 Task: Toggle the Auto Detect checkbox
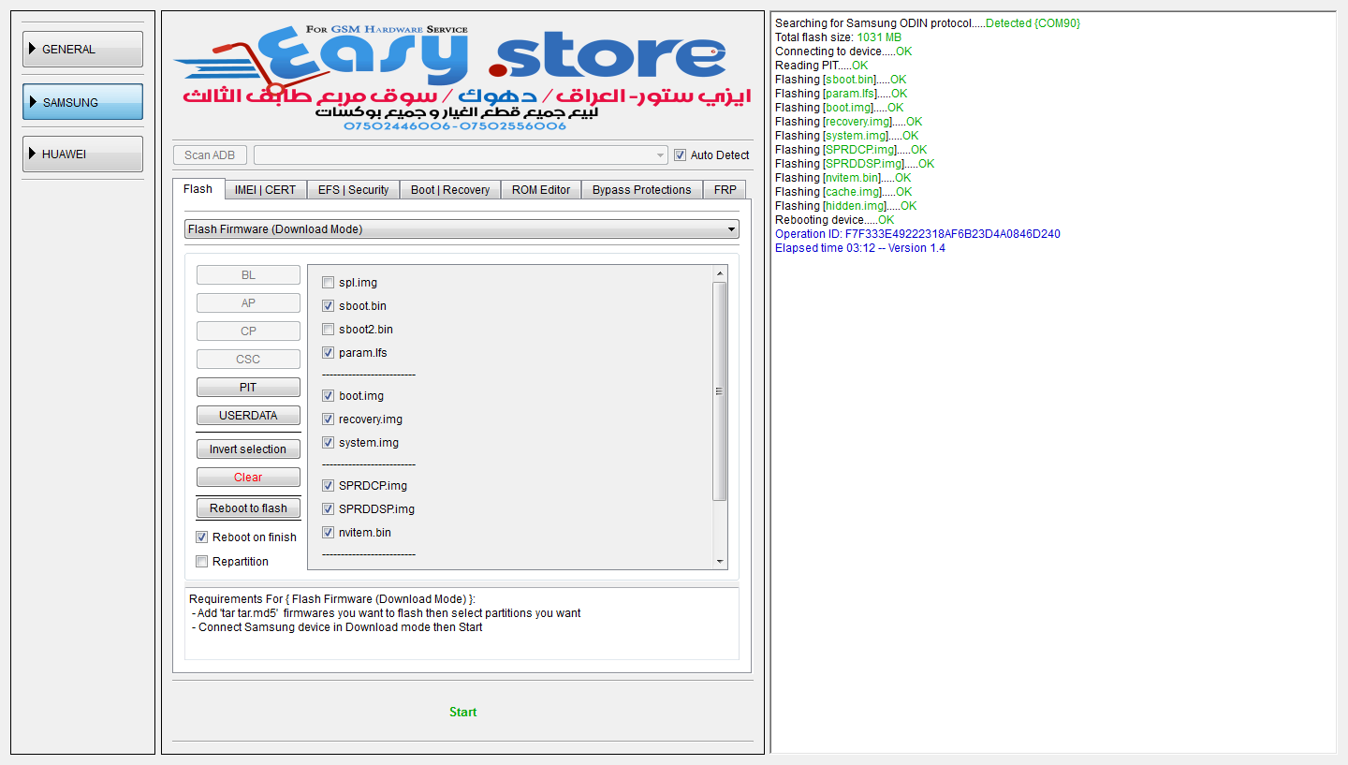(681, 155)
